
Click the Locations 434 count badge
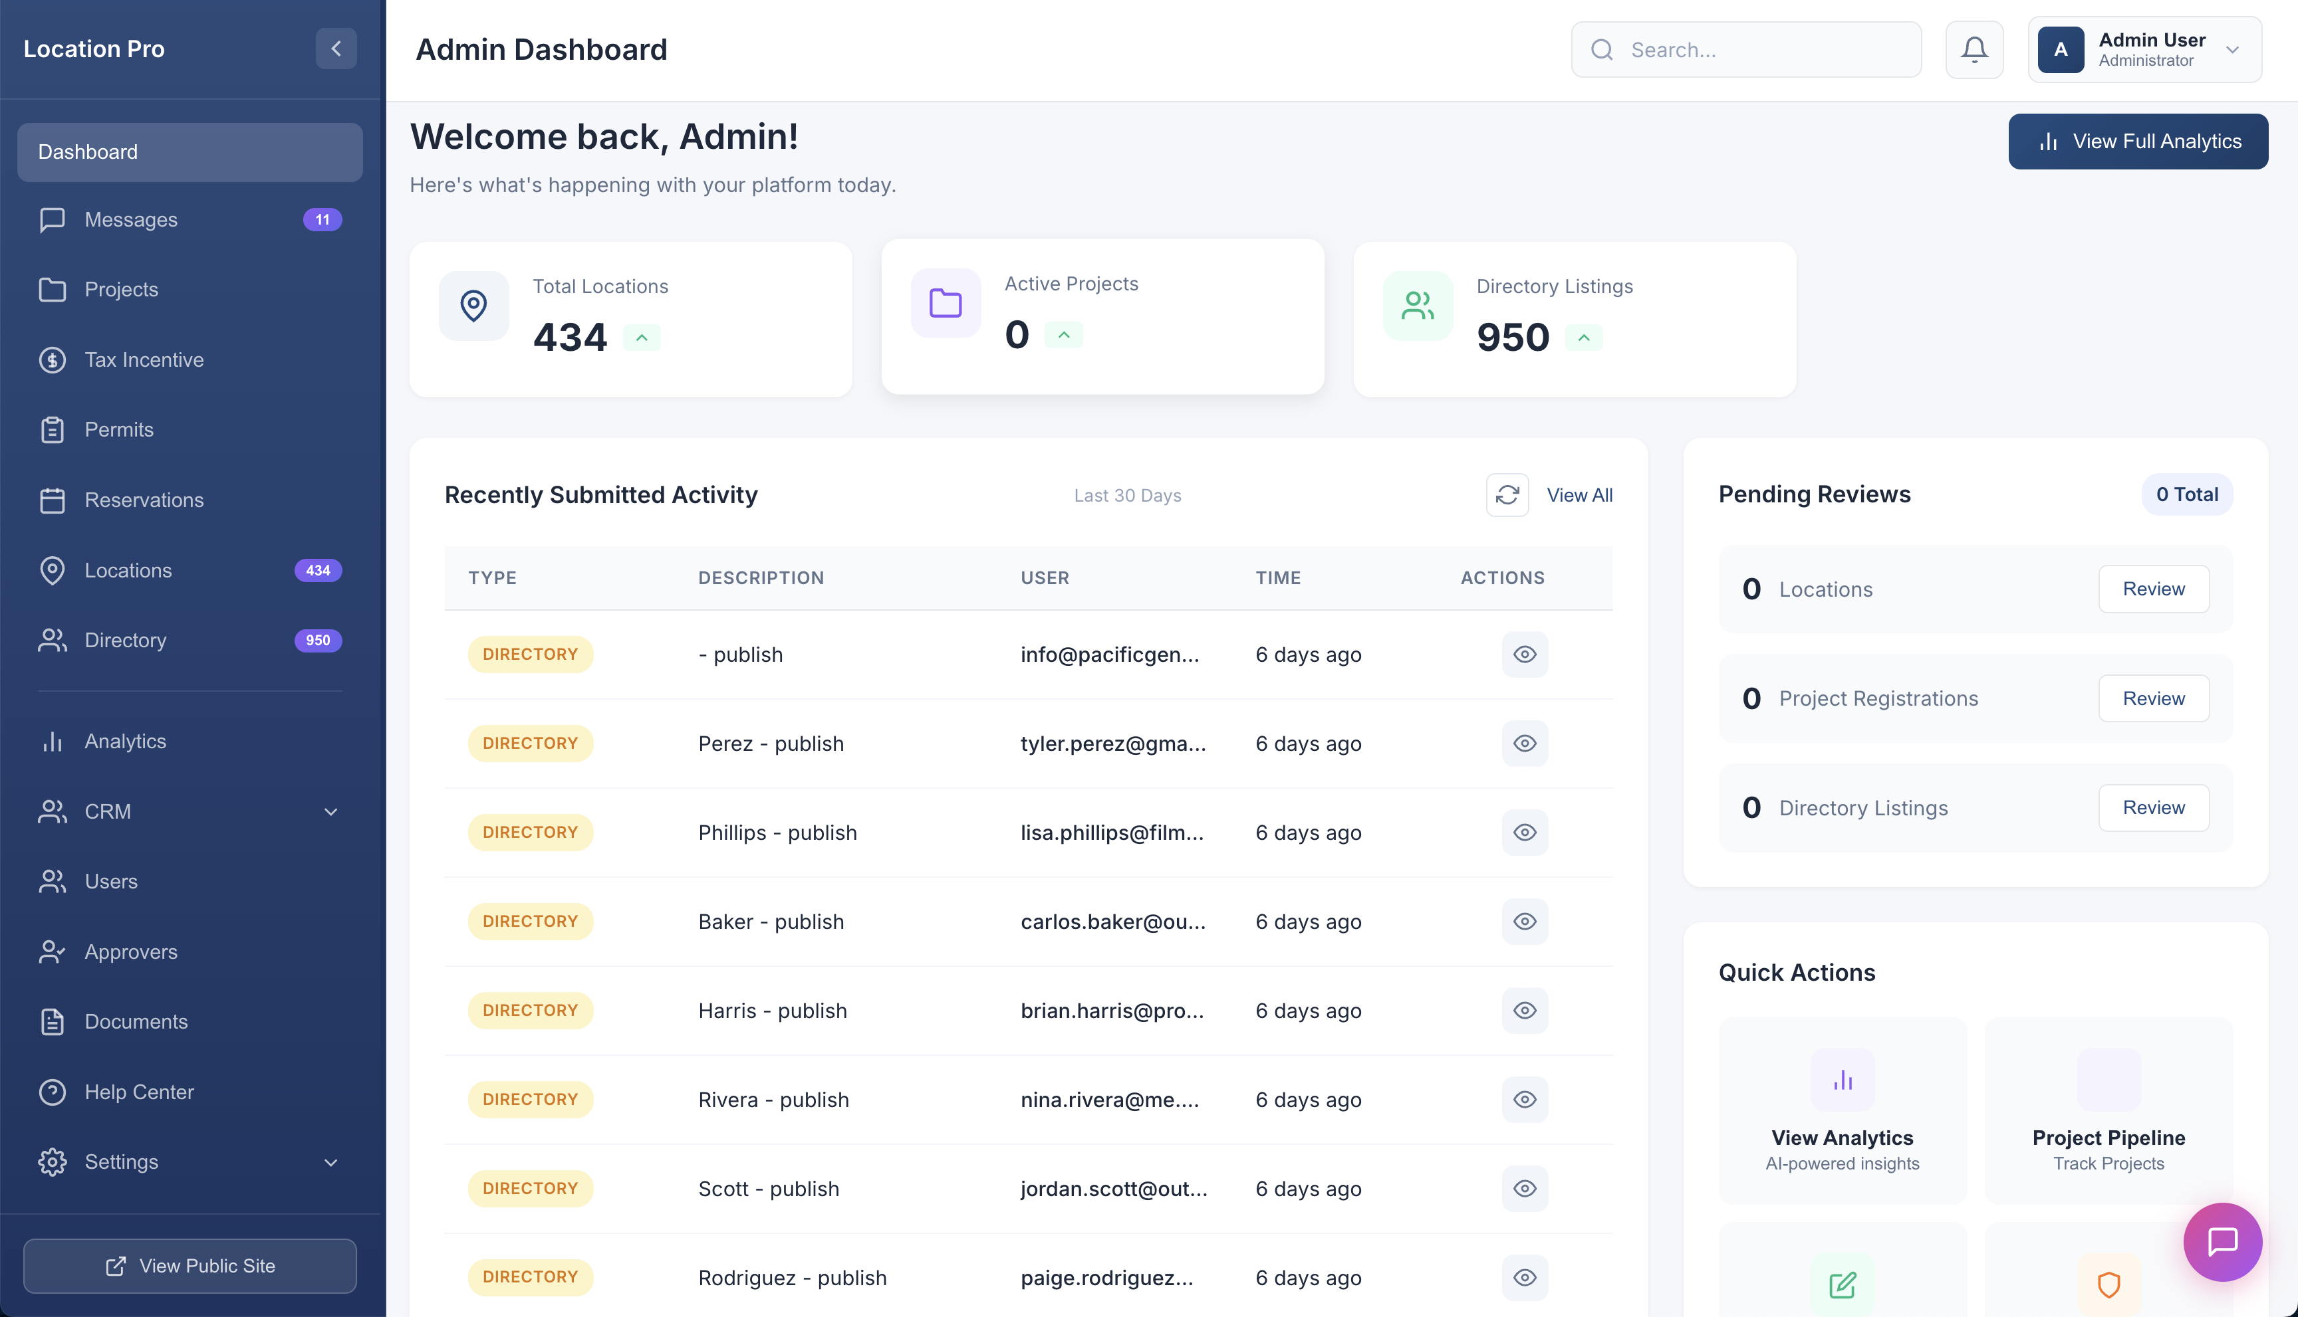pos(318,571)
